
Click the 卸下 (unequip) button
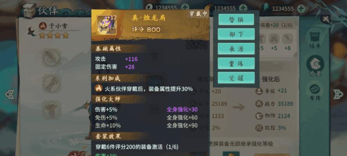point(236,34)
